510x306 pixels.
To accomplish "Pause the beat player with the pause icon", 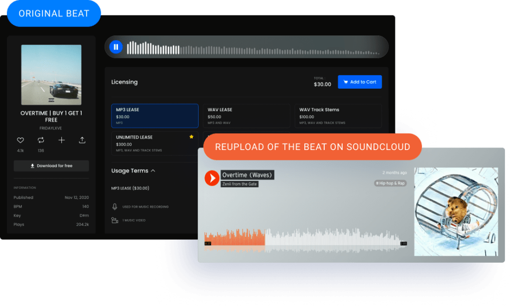I will click(115, 46).
